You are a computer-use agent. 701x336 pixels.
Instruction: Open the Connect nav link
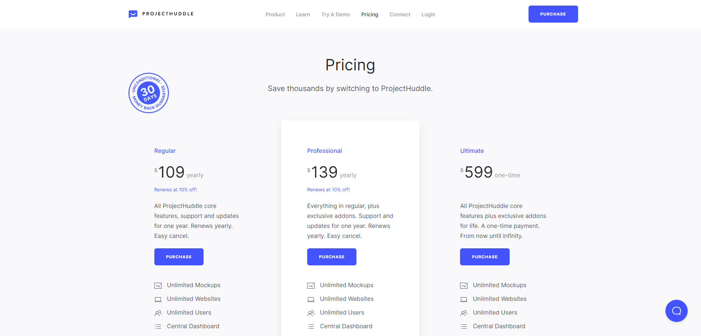coord(400,14)
